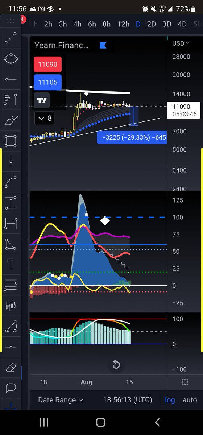203x435 pixels.
Task: Select the Text tool
Action: click(11, 265)
